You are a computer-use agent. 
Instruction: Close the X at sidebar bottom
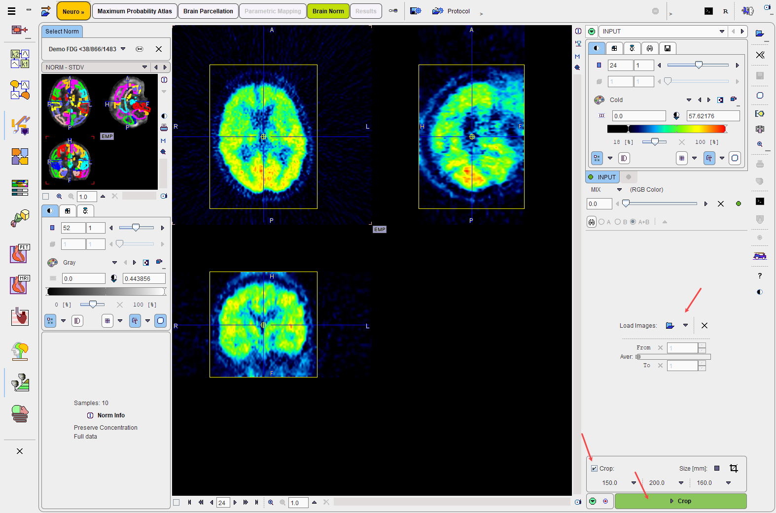click(x=20, y=451)
